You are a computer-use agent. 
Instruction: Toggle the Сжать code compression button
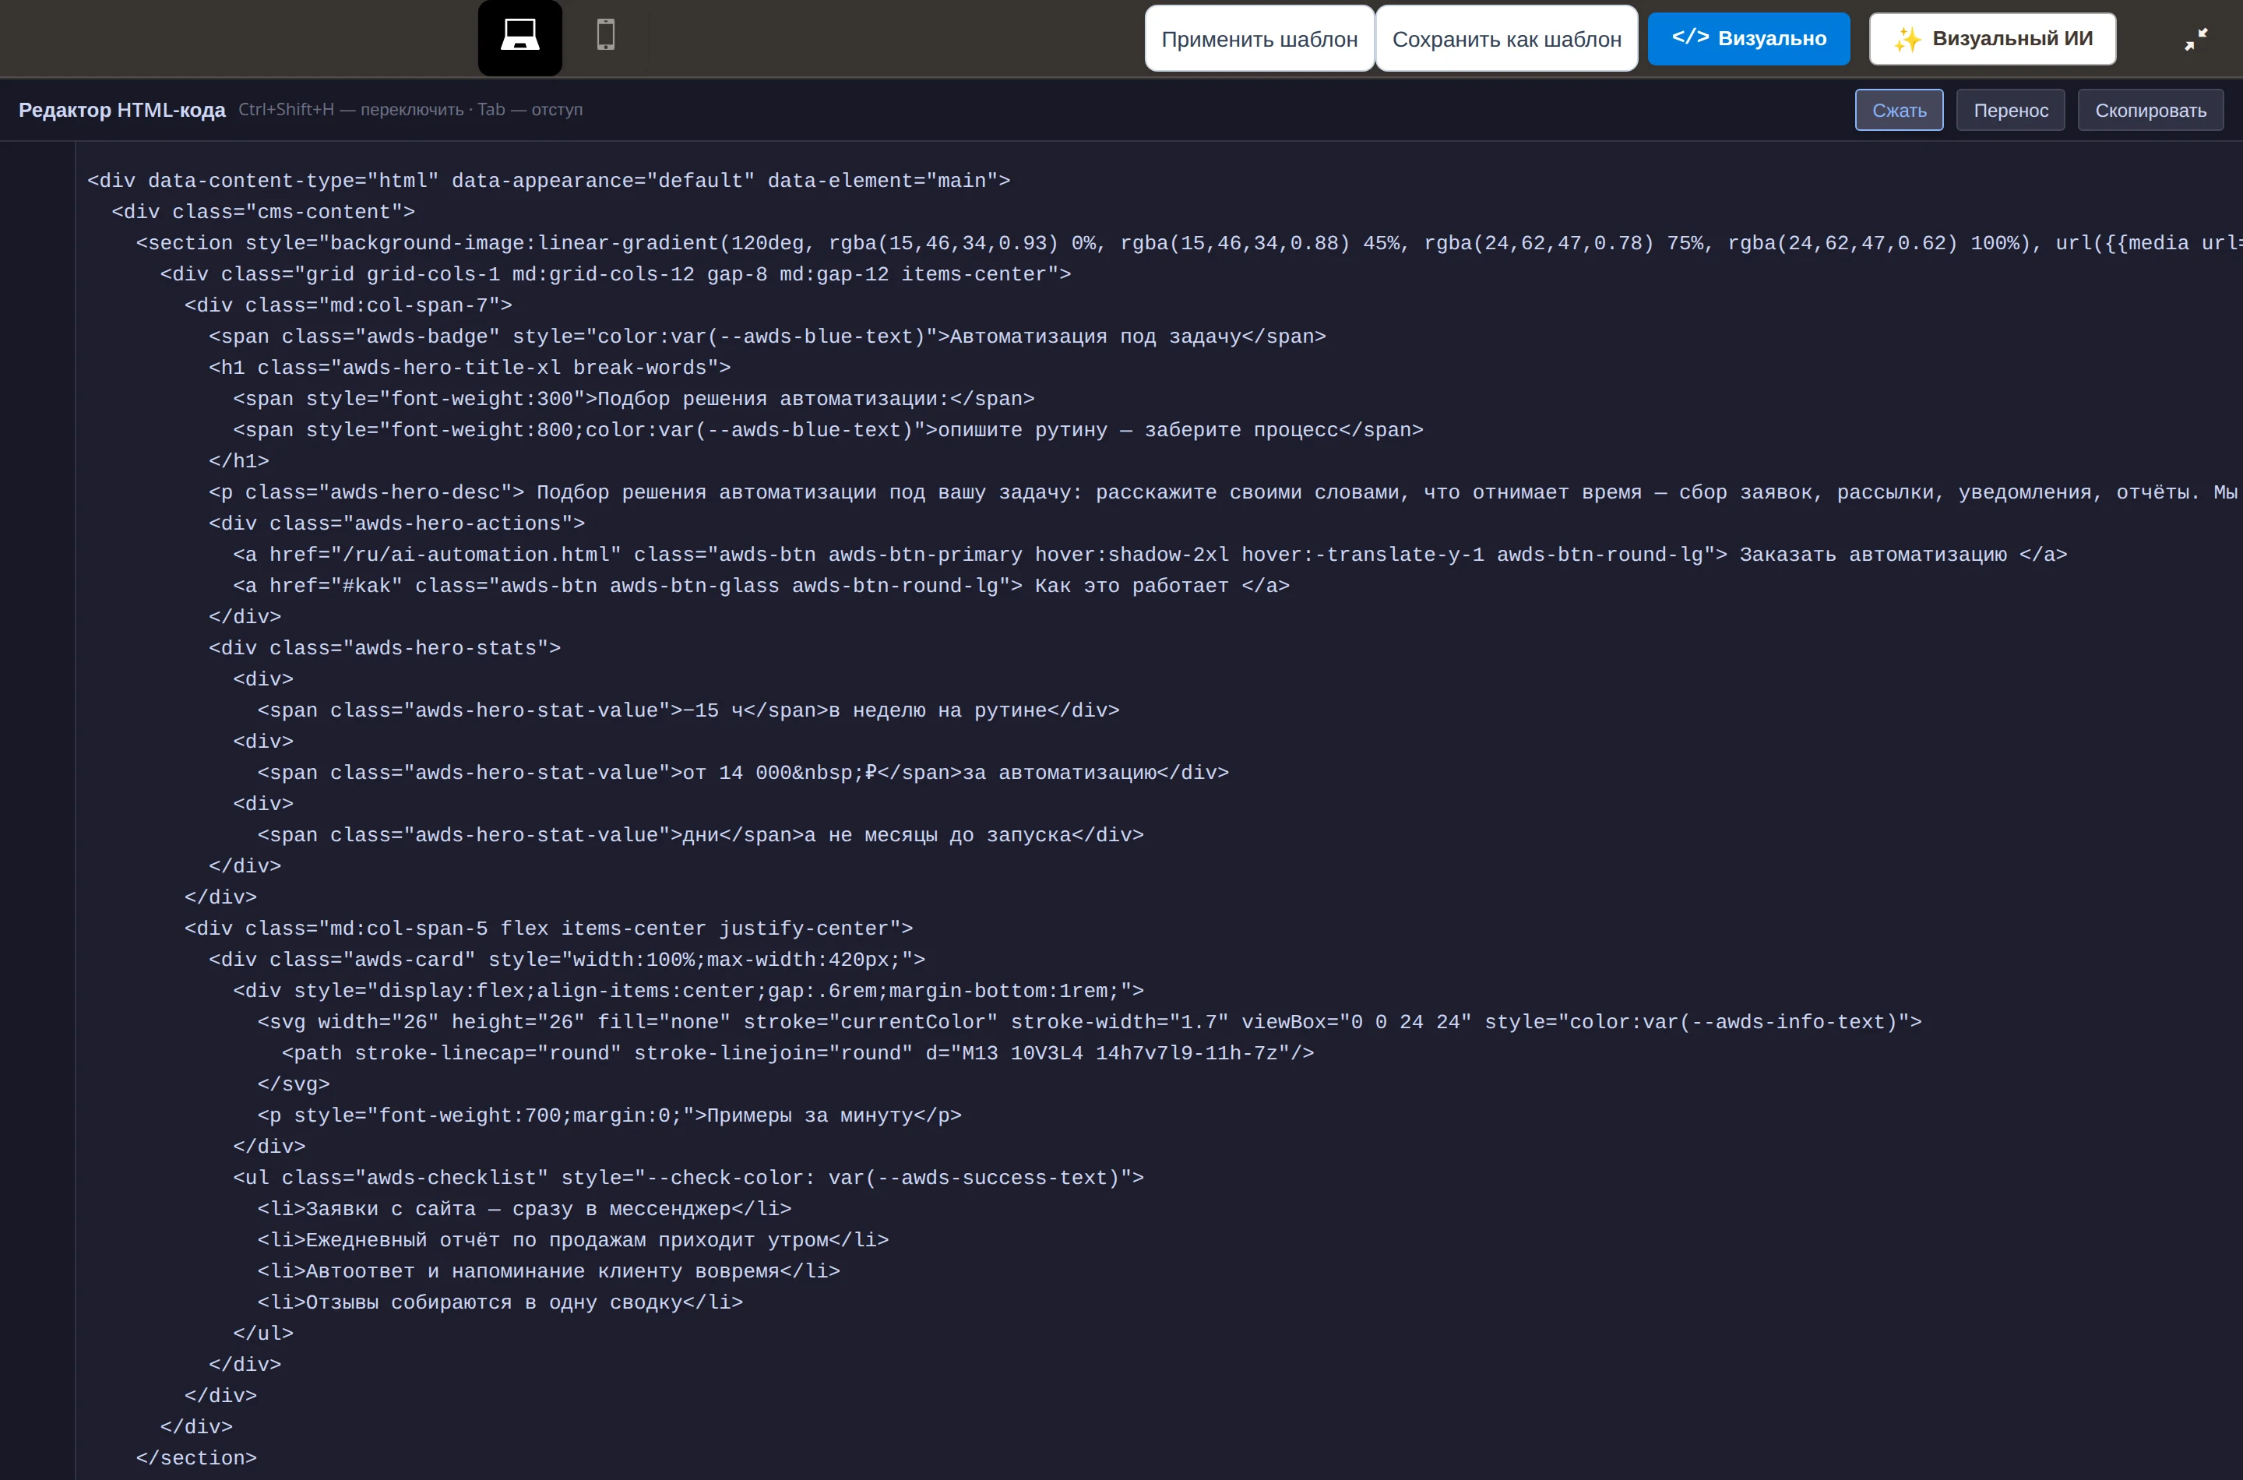[1899, 111]
